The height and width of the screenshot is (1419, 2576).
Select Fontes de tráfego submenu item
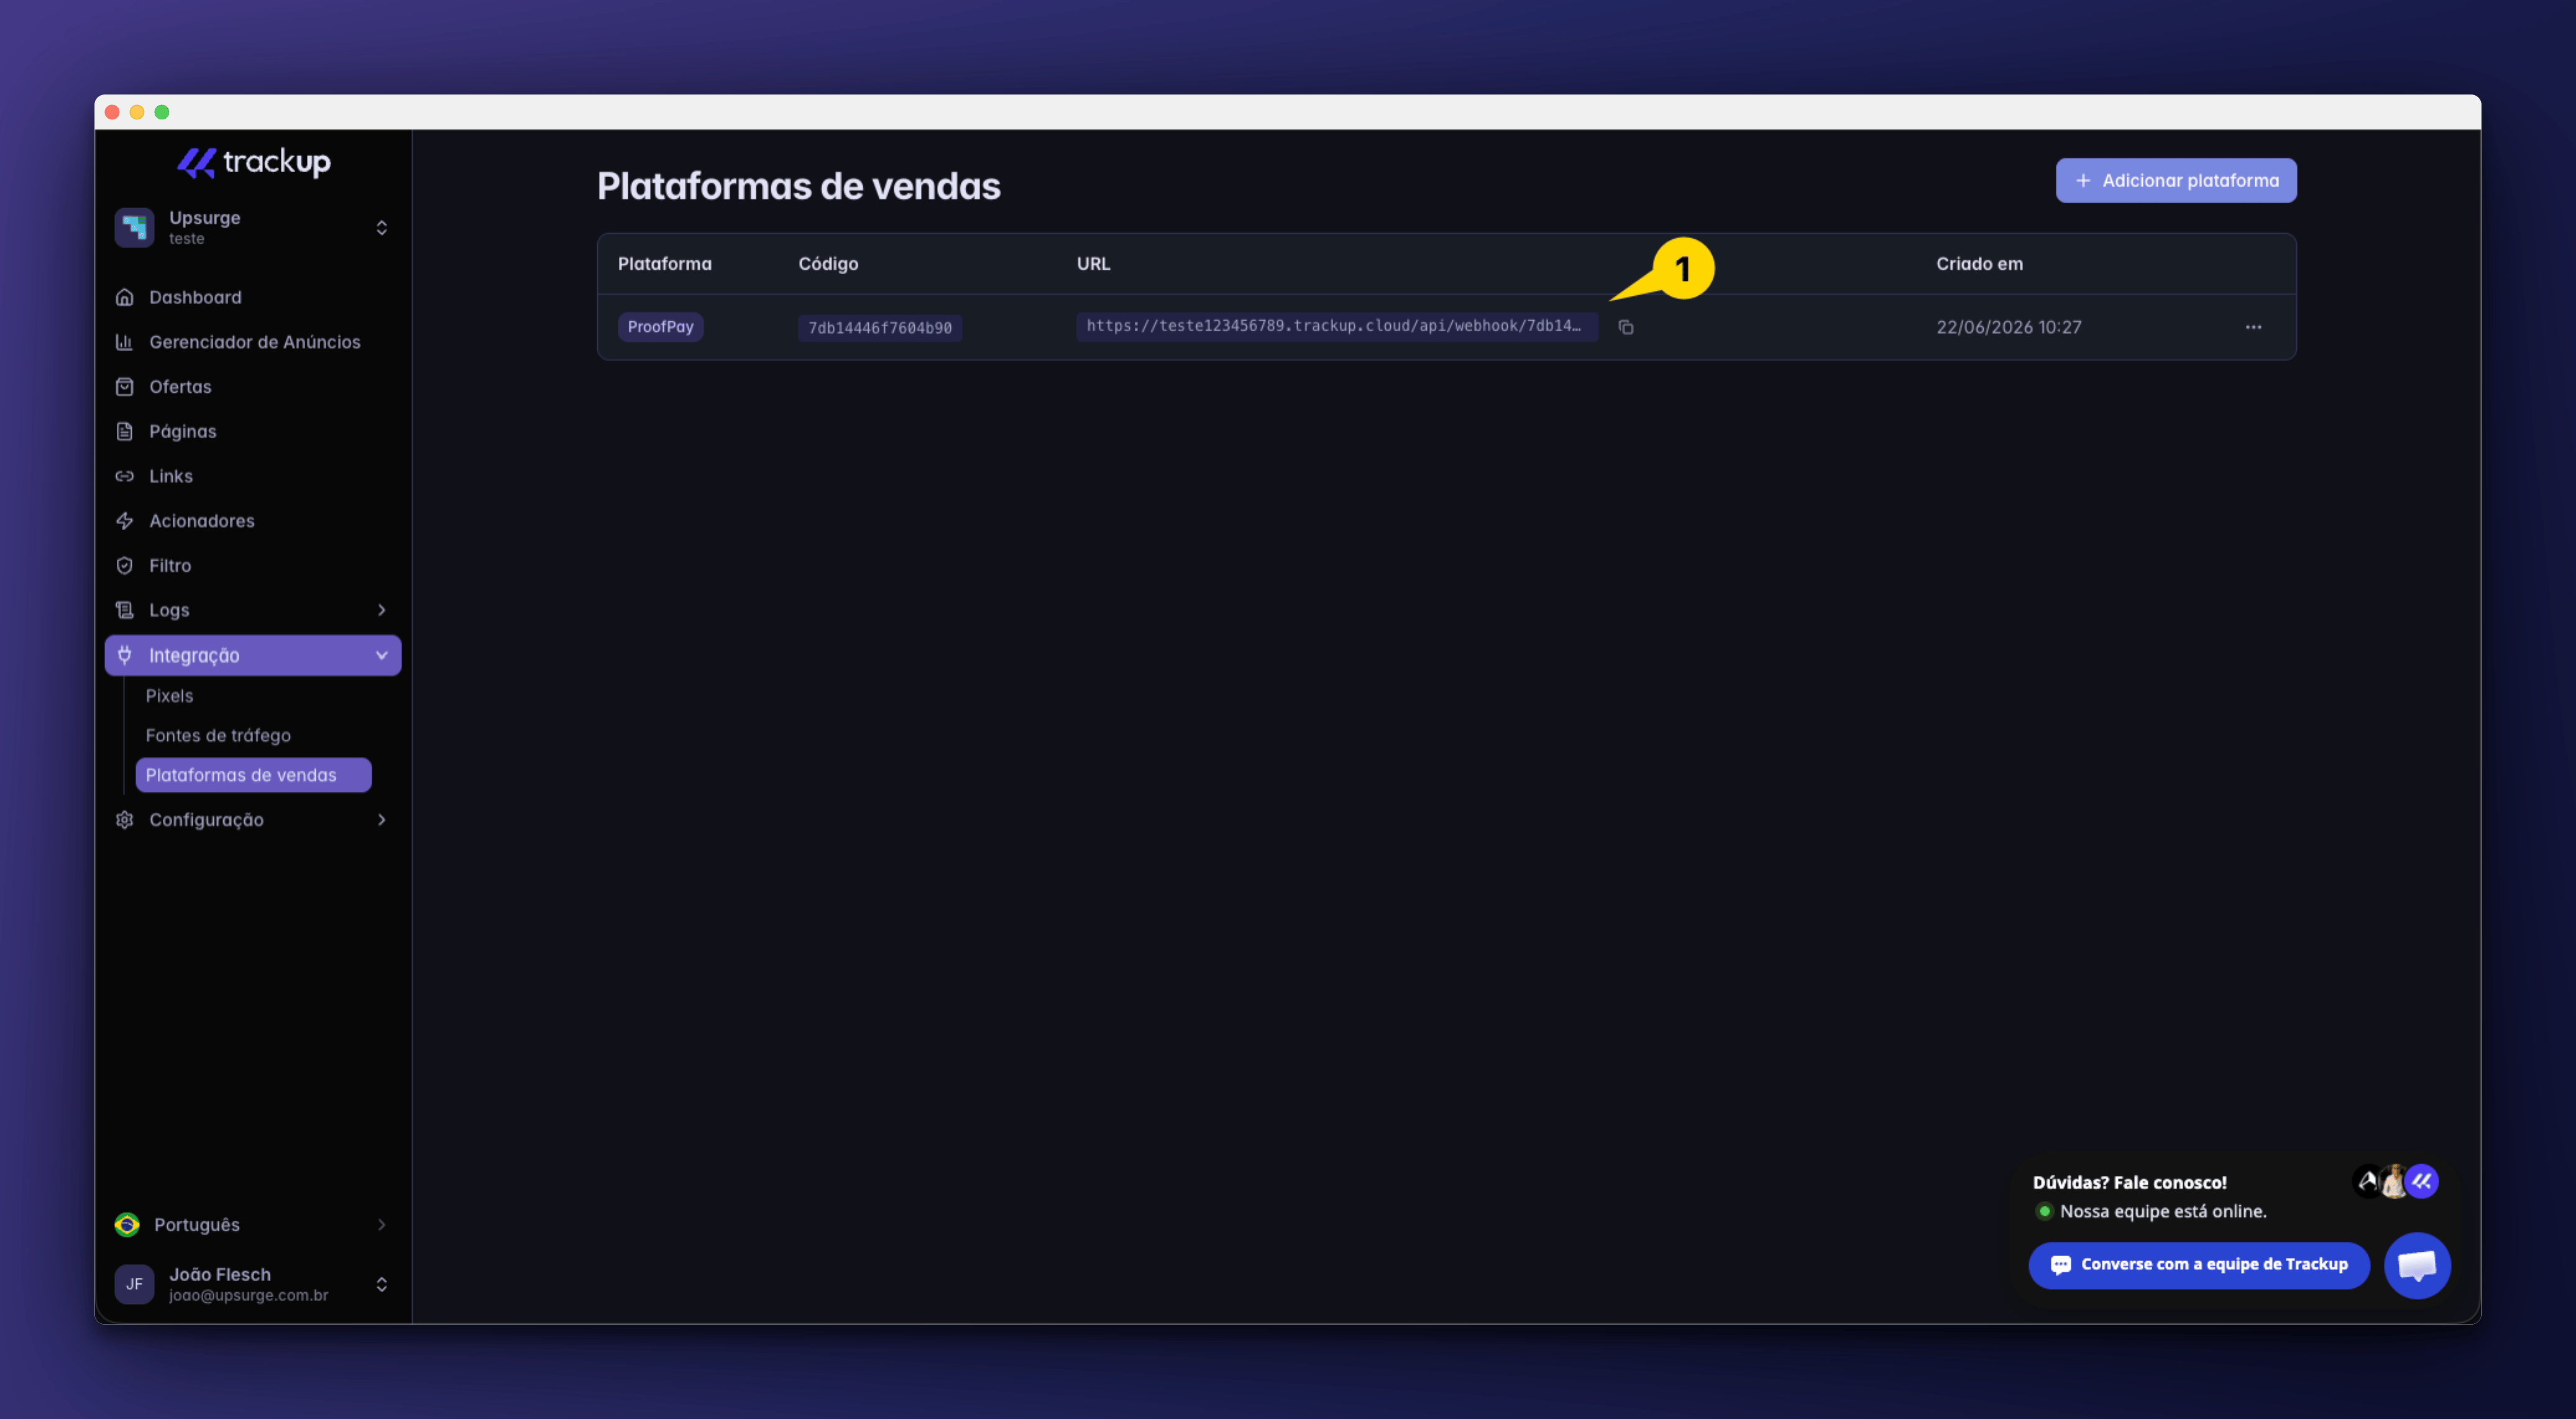coord(218,736)
